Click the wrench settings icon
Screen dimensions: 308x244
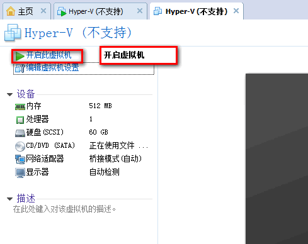[x=20, y=69]
